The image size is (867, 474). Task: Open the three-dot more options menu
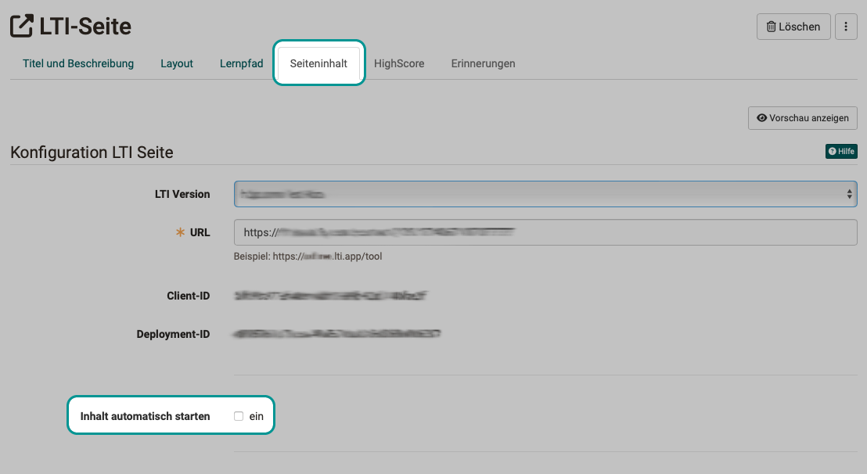845,27
